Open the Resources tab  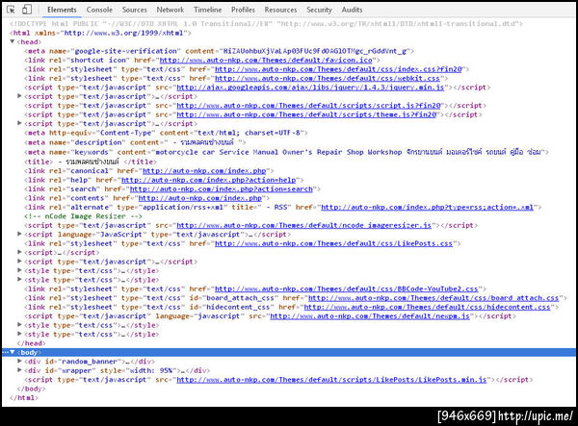pos(280,10)
